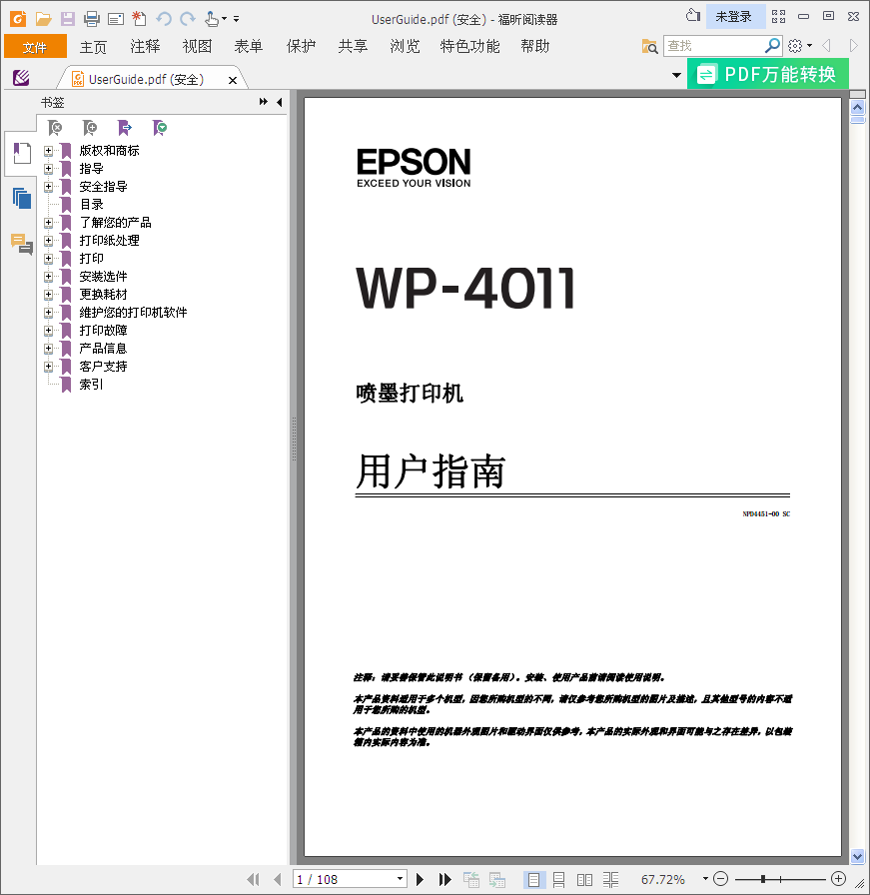
Task: Close the UserGuide.pdf tab
Action: pyautogui.click(x=233, y=81)
